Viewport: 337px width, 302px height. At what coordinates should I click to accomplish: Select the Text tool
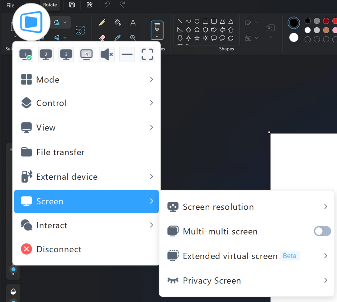[133, 22]
